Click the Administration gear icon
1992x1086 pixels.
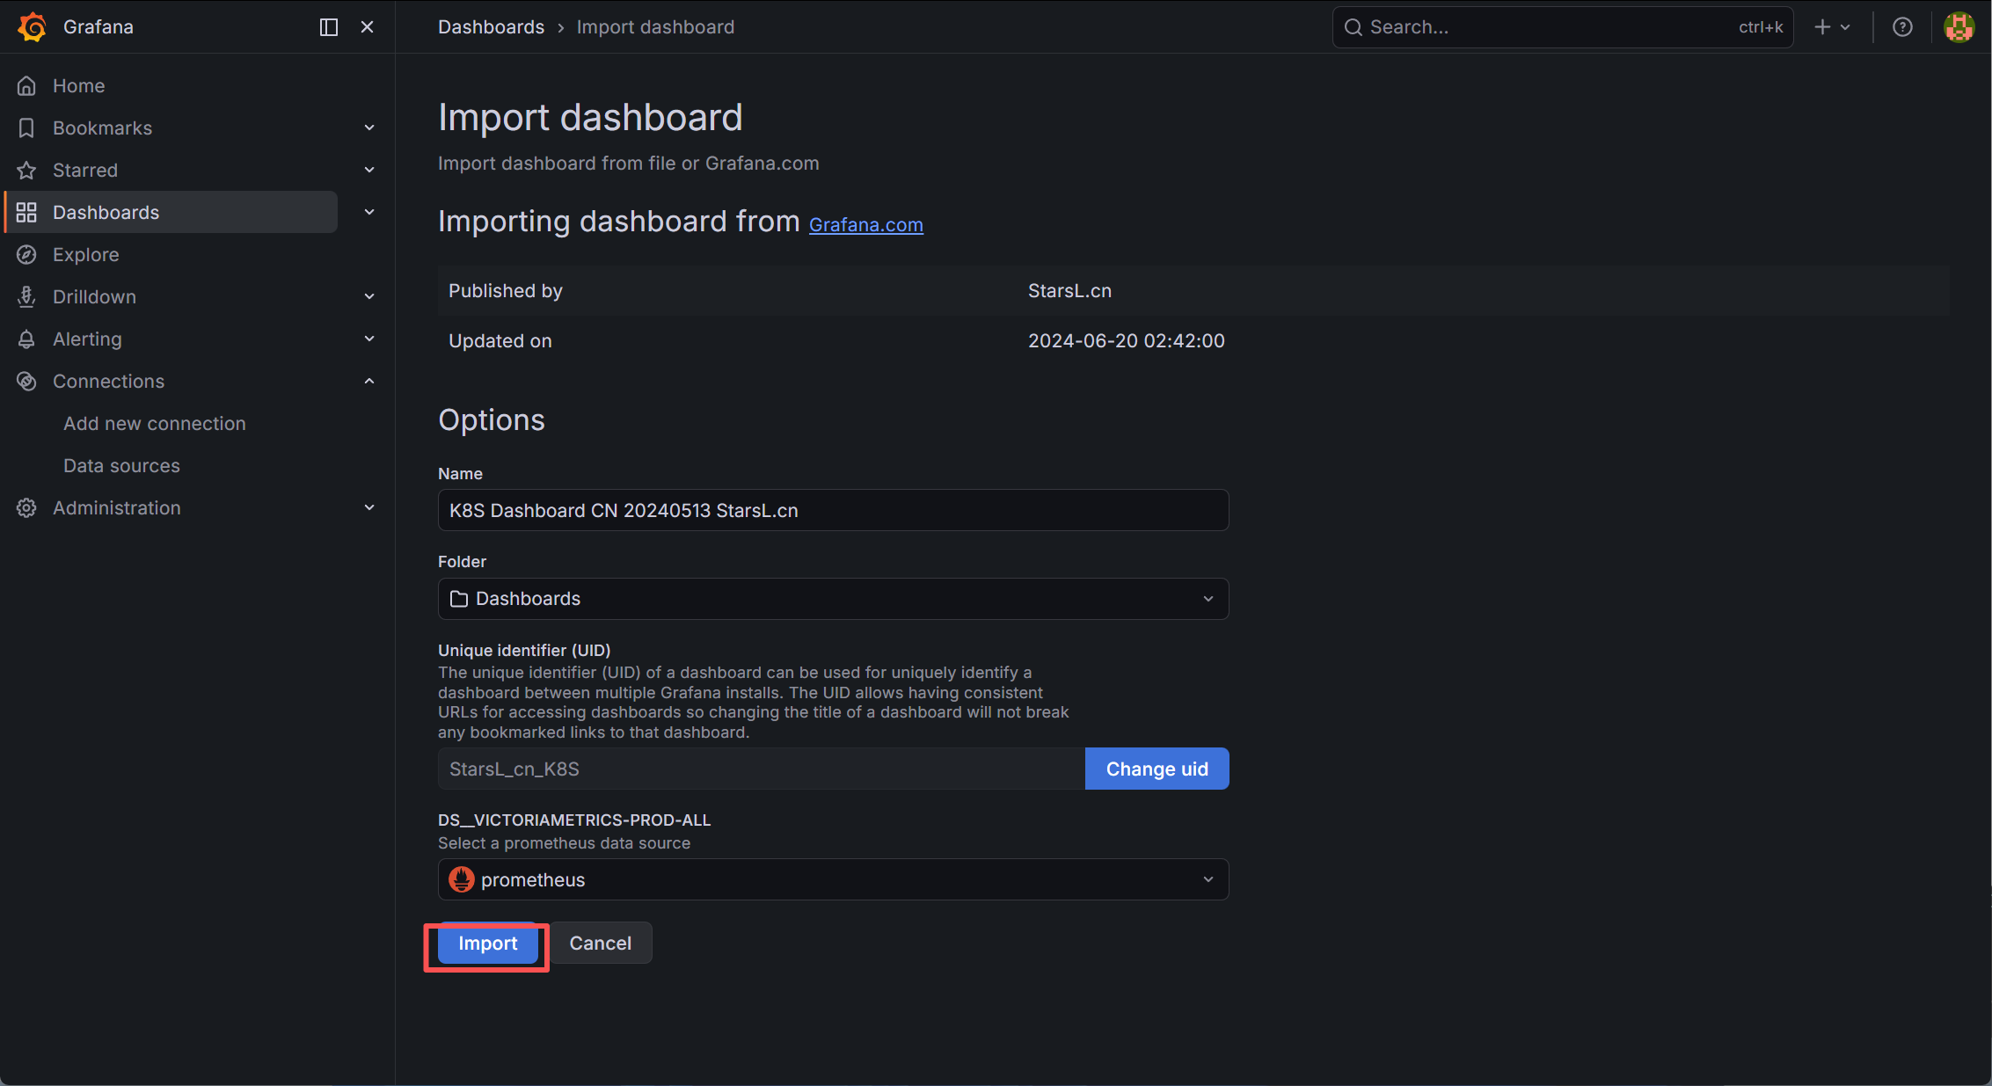26,508
